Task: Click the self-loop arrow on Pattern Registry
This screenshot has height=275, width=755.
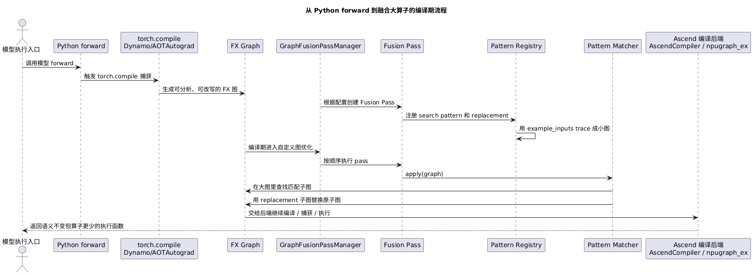Action: 526,136
